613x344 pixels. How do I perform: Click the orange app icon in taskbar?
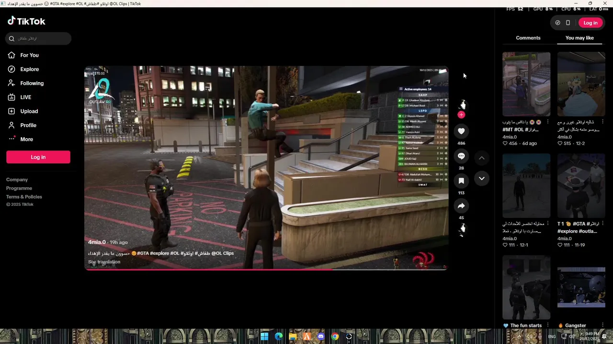point(307,336)
